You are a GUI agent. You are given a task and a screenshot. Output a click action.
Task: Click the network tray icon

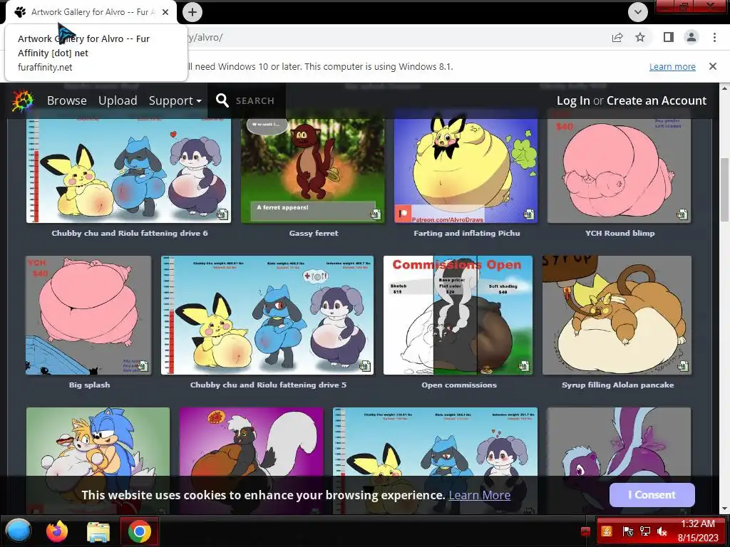tap(644, 531)
